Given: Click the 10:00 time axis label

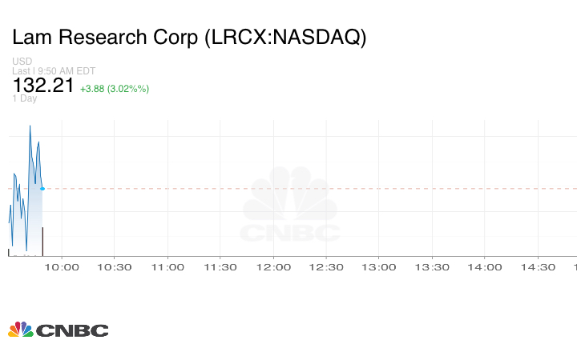Looking at the screenshot, I should (63, 267).
